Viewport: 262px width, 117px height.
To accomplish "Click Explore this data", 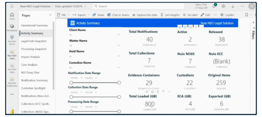I will (x=145, y=15).
